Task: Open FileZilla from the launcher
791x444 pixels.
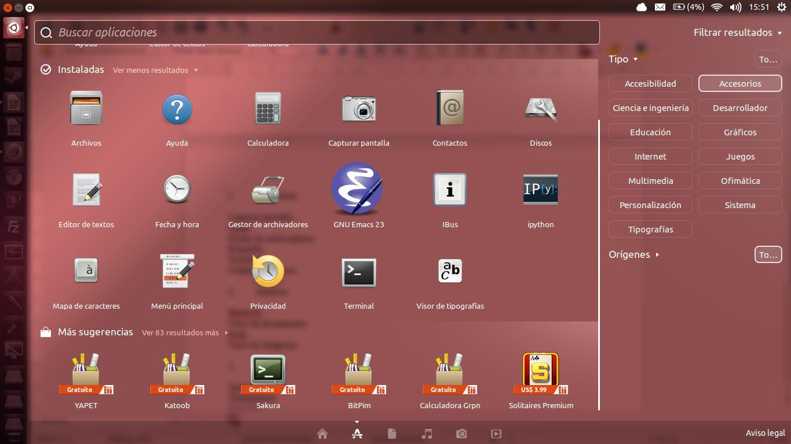Action: point(13,225)
